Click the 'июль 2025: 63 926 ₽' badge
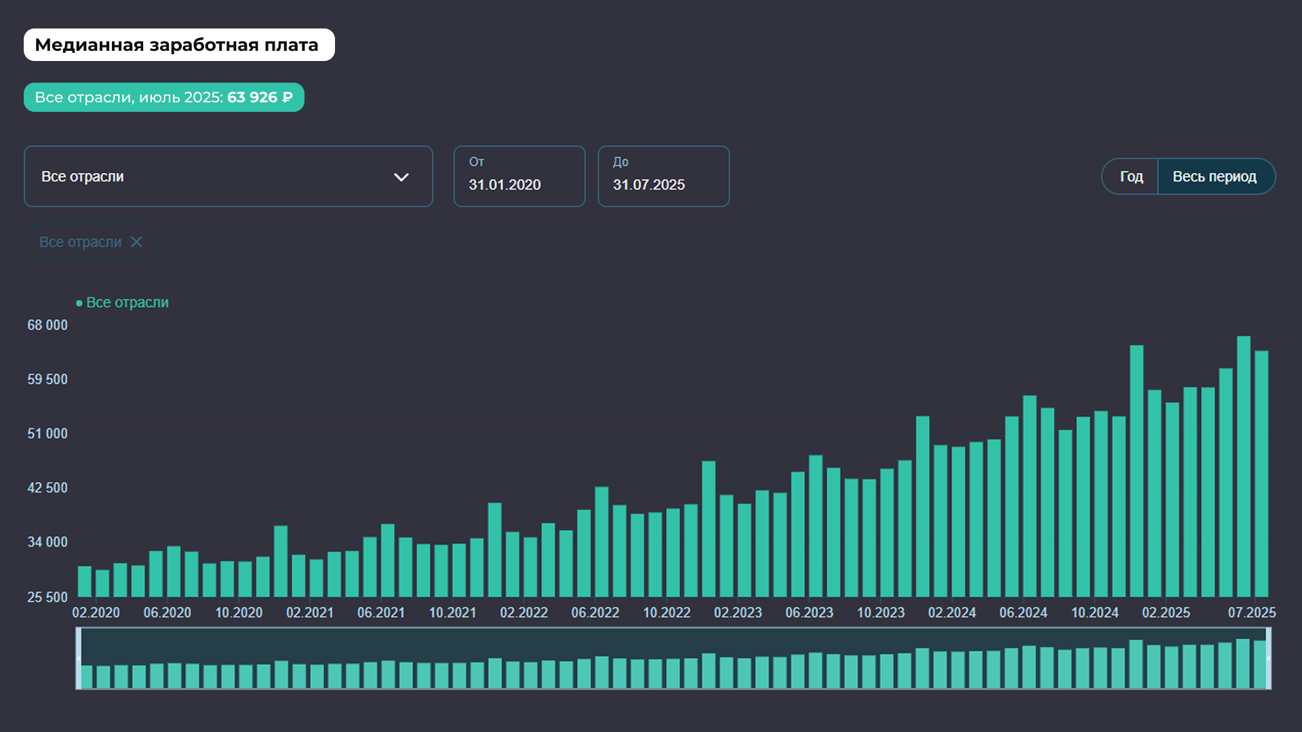The image size is (1302, 732). (164, 97)
